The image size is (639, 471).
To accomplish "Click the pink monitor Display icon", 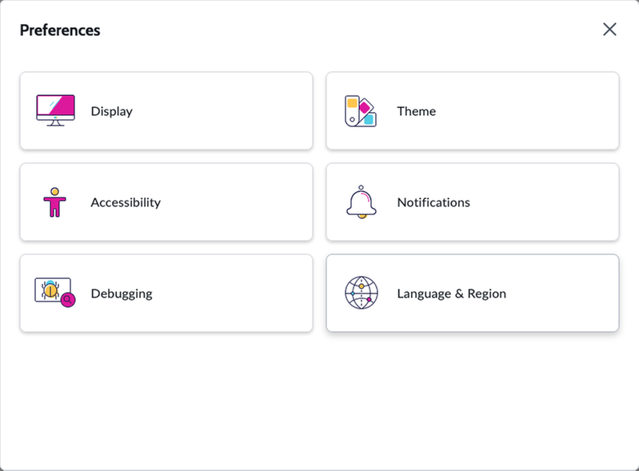I will coord(55,110).
